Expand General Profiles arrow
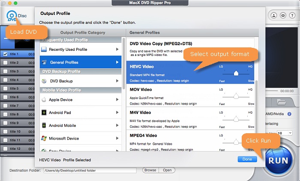 [x=117, y=62]
